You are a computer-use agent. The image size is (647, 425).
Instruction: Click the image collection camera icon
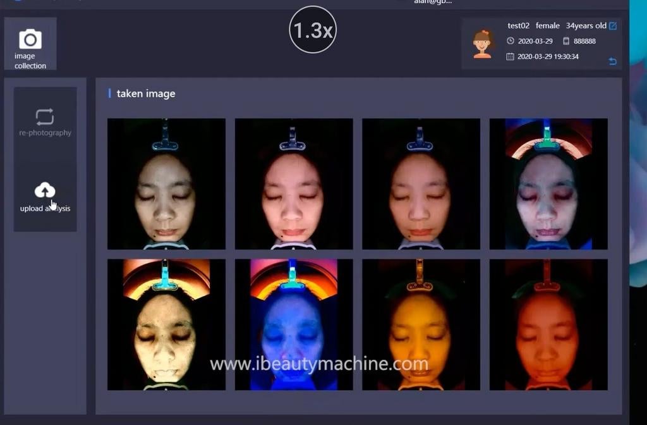click(x=30, y=39)
